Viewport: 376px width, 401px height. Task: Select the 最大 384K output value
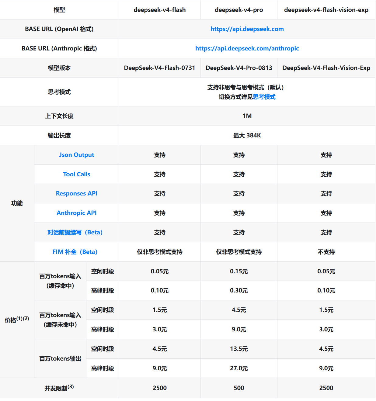(247, 136)
